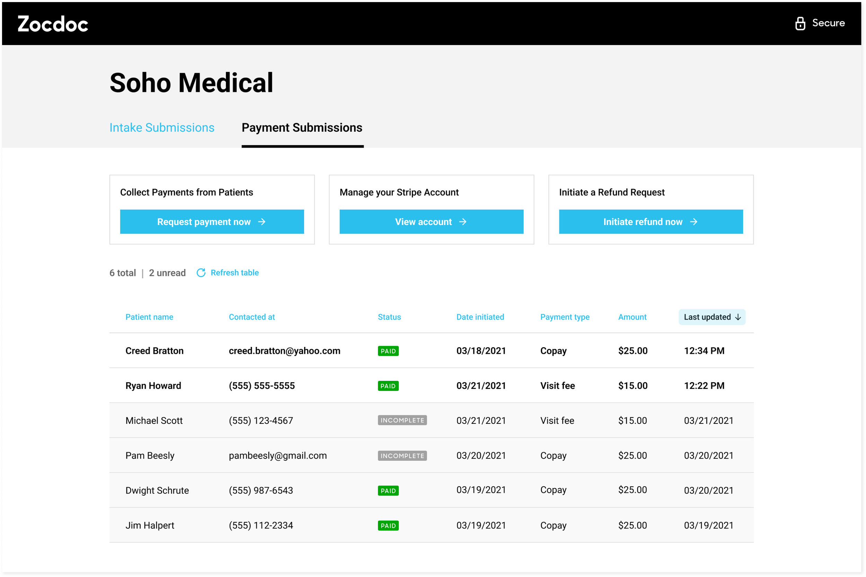Screen dimensions: 866x577
Task: Click the PAID badge for Creed Bratton
Action: click(388, 351)
